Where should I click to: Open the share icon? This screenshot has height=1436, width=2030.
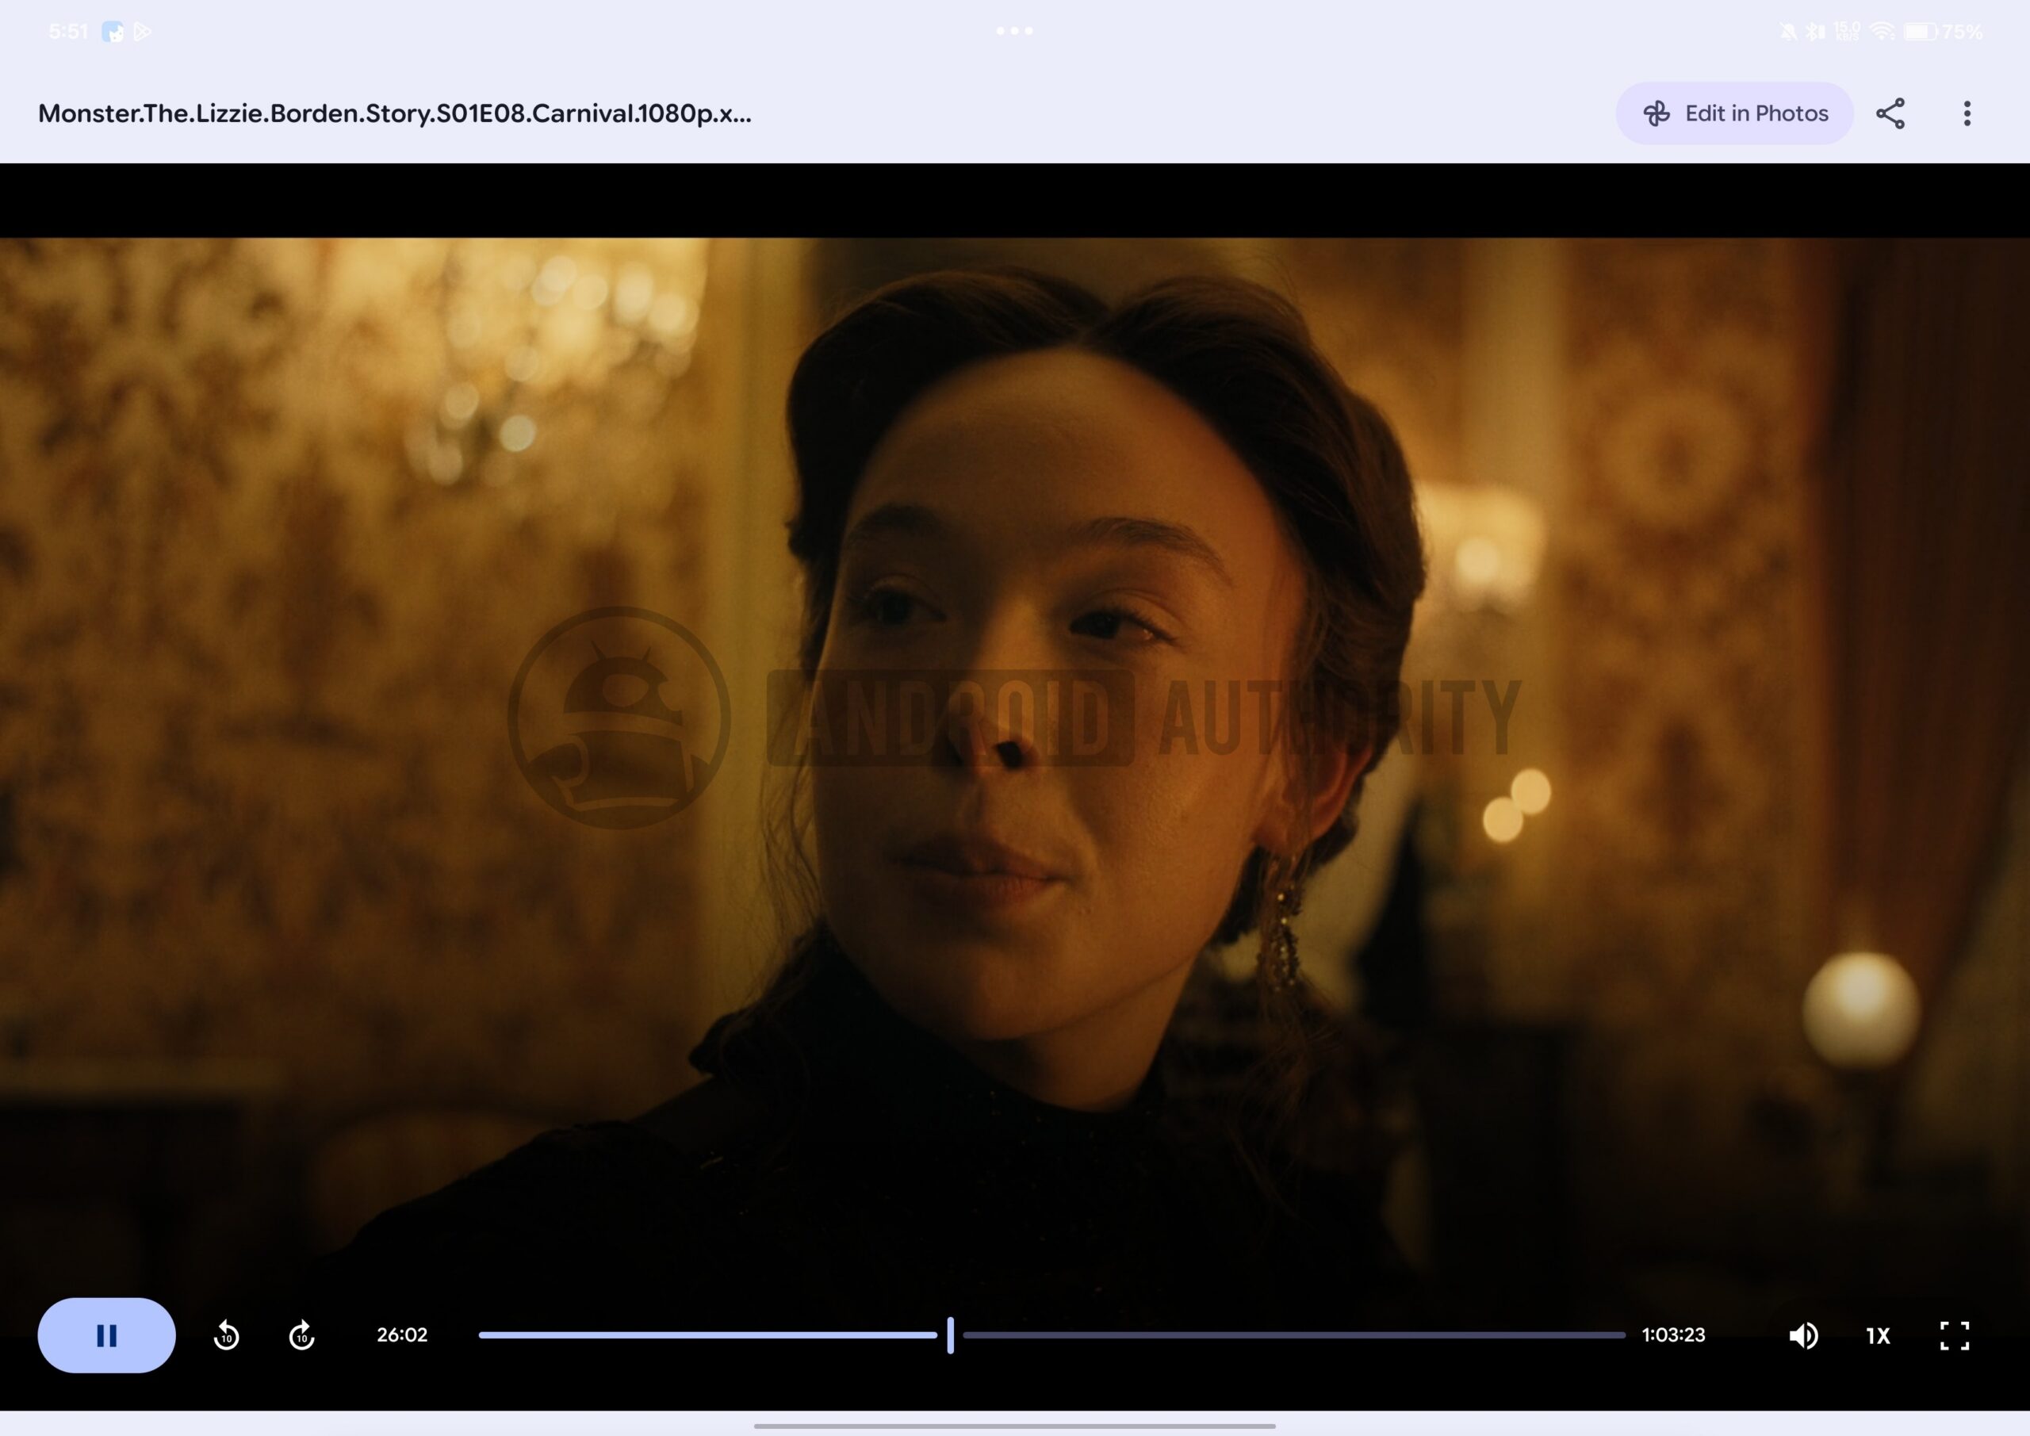point(1890,113)
